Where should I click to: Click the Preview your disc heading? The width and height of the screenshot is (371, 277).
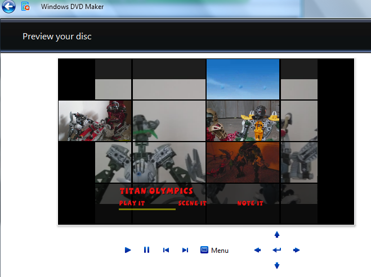coord(57,37)
